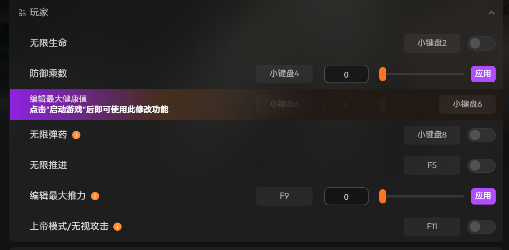Viewport: 509px width, 250px height.
Task: Edit the F5 hotkey for 无限推进
Action: 432,166
